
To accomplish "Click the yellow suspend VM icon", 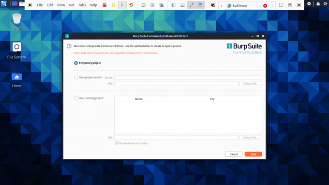I will (x=113, y=5).
